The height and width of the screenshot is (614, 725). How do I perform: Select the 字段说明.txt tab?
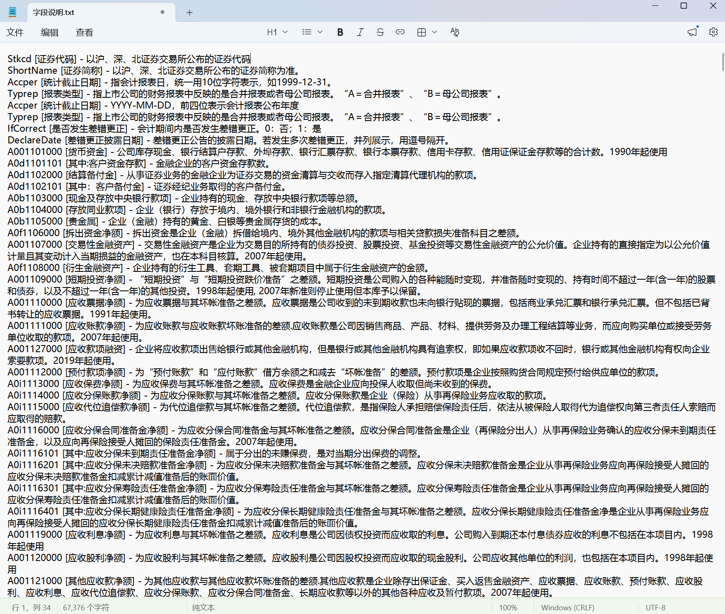point(95,12)
